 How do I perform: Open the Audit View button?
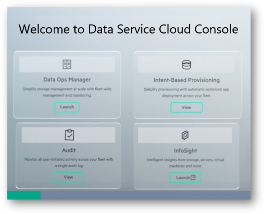pyautogui.click(x=68, y=177)
